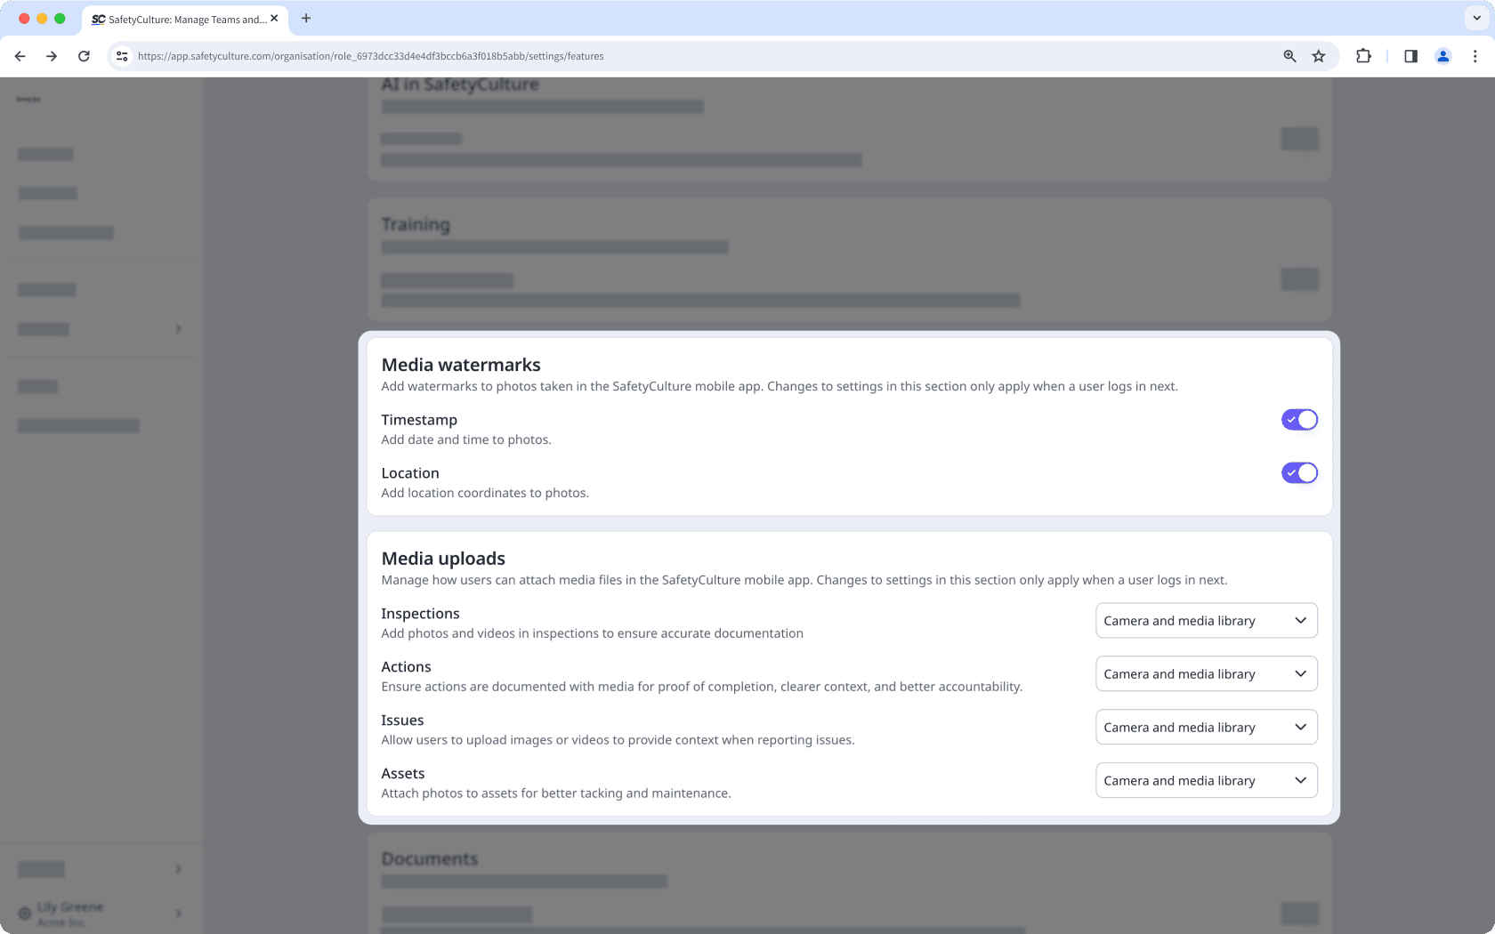Click the site information icon in the address bar

(x=121, y=55)
